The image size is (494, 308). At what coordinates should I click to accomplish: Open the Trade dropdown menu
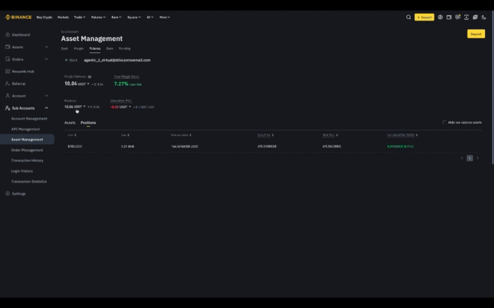[79, 17]
